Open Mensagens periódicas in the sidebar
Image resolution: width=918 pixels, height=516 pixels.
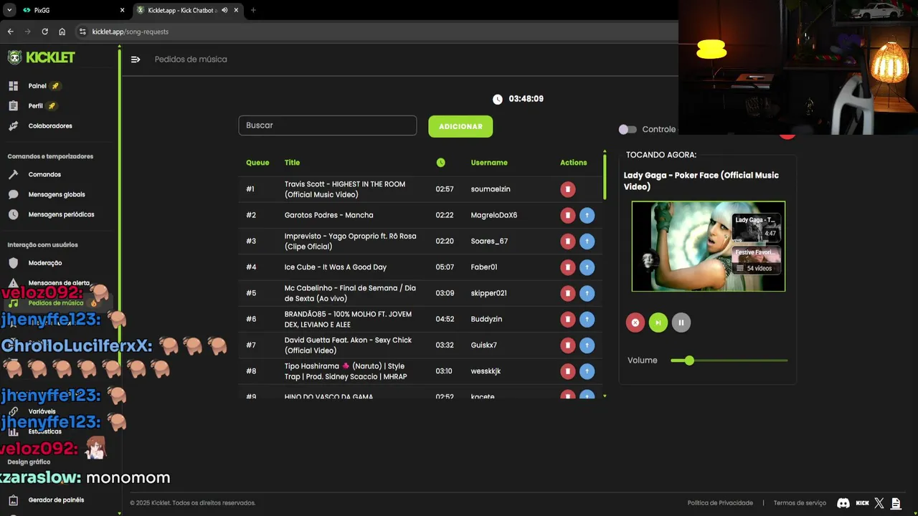(61, 214)
